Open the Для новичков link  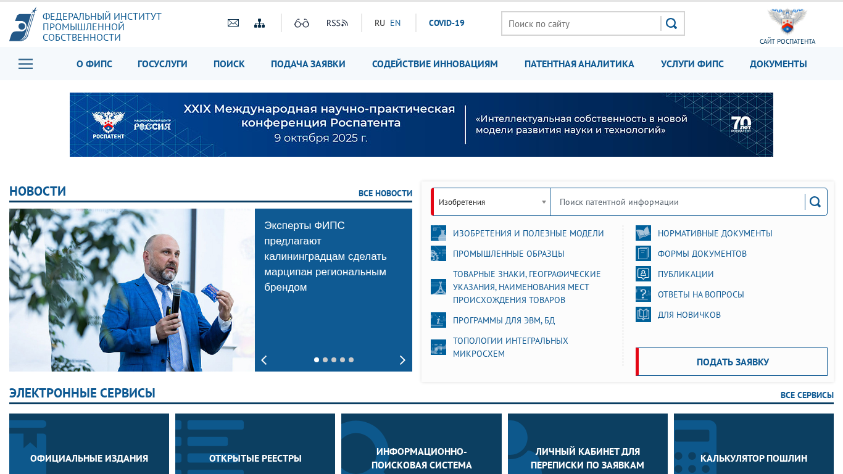[689, 315]
